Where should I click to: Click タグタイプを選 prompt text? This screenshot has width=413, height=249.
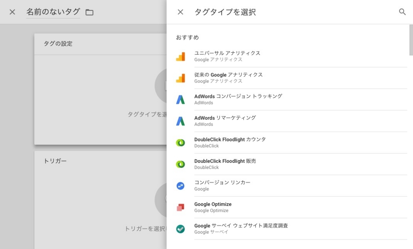point(147,114)
